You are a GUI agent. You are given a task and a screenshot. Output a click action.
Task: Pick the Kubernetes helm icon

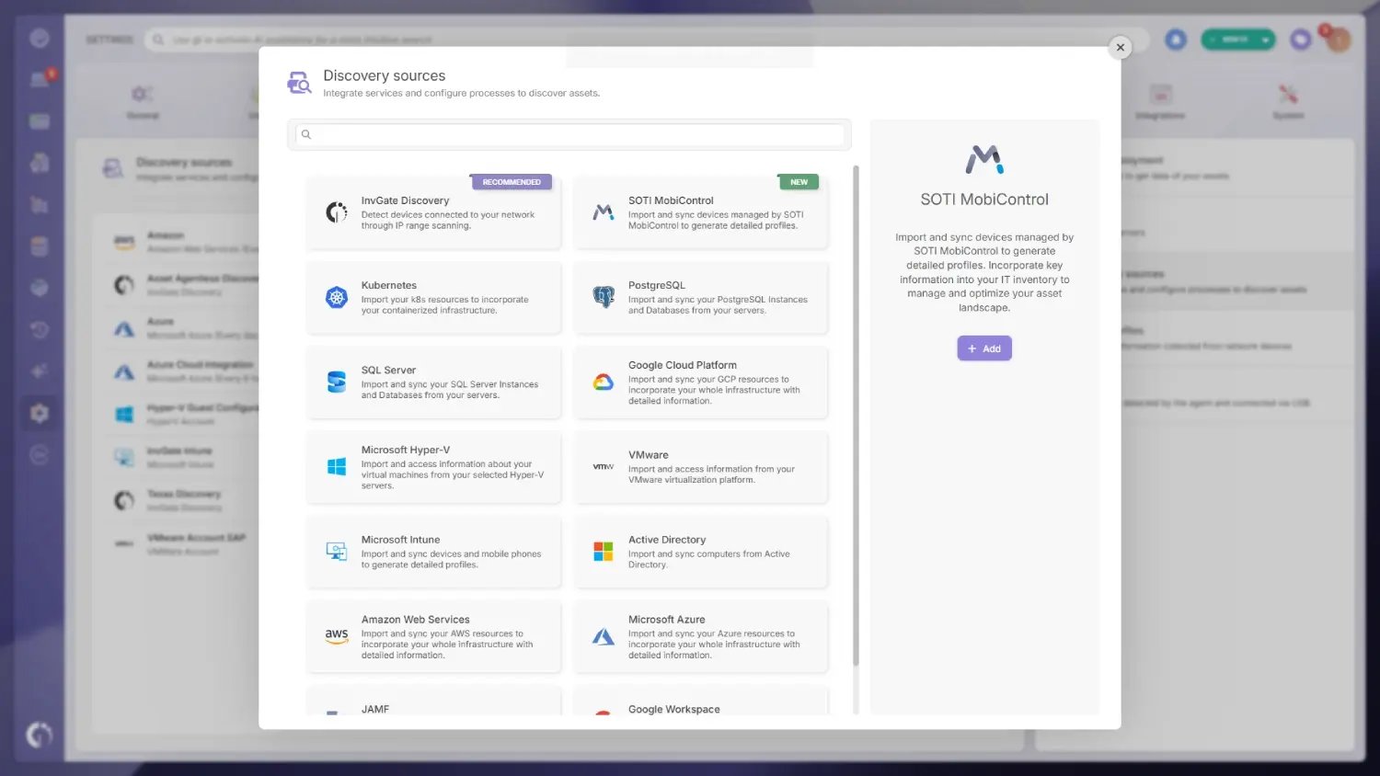click(x=337, y=297)
